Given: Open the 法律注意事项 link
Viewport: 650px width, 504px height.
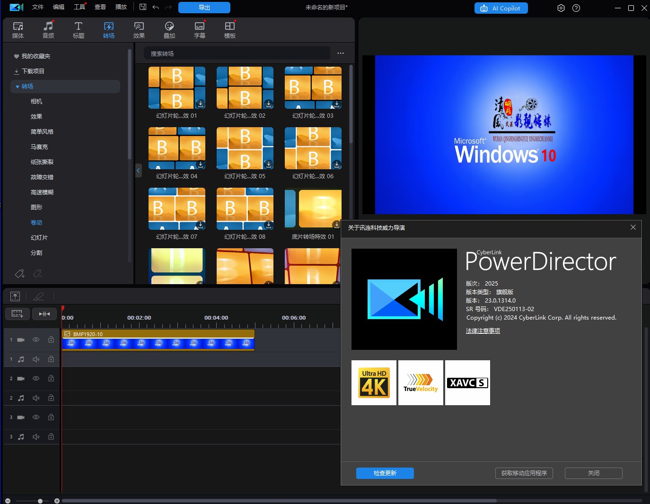Looking at the screenshot, I should (x=483, y=331).
